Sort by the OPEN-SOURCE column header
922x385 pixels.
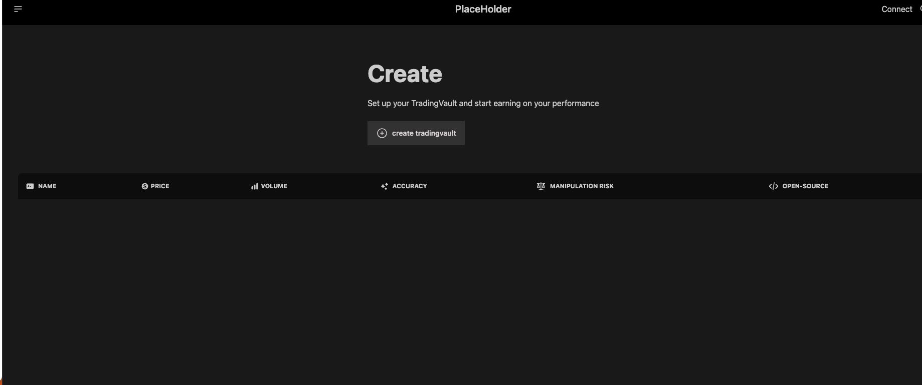coord(805,186)
